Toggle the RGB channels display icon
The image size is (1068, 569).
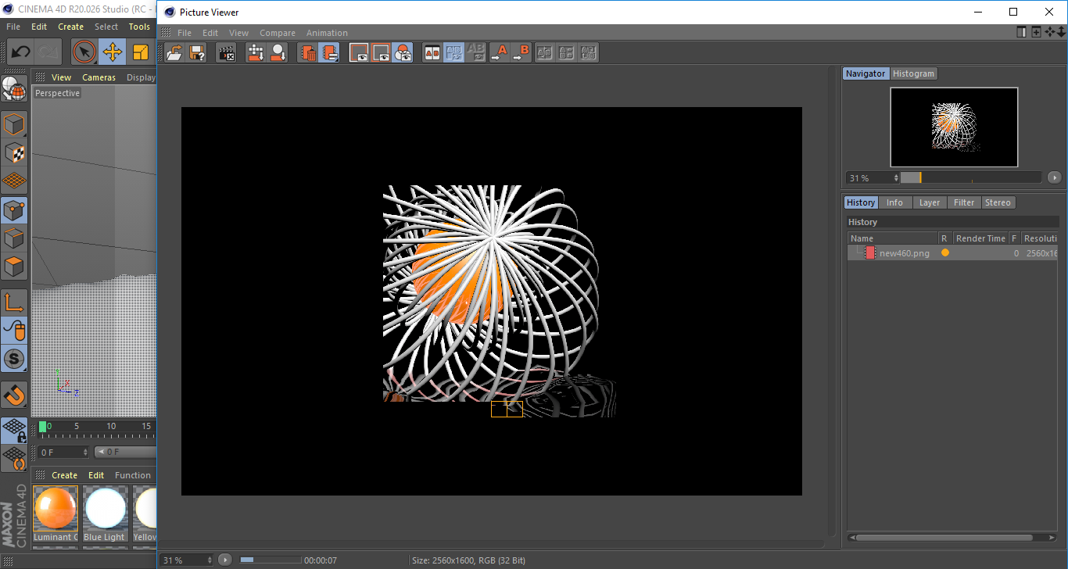point(403,53)
